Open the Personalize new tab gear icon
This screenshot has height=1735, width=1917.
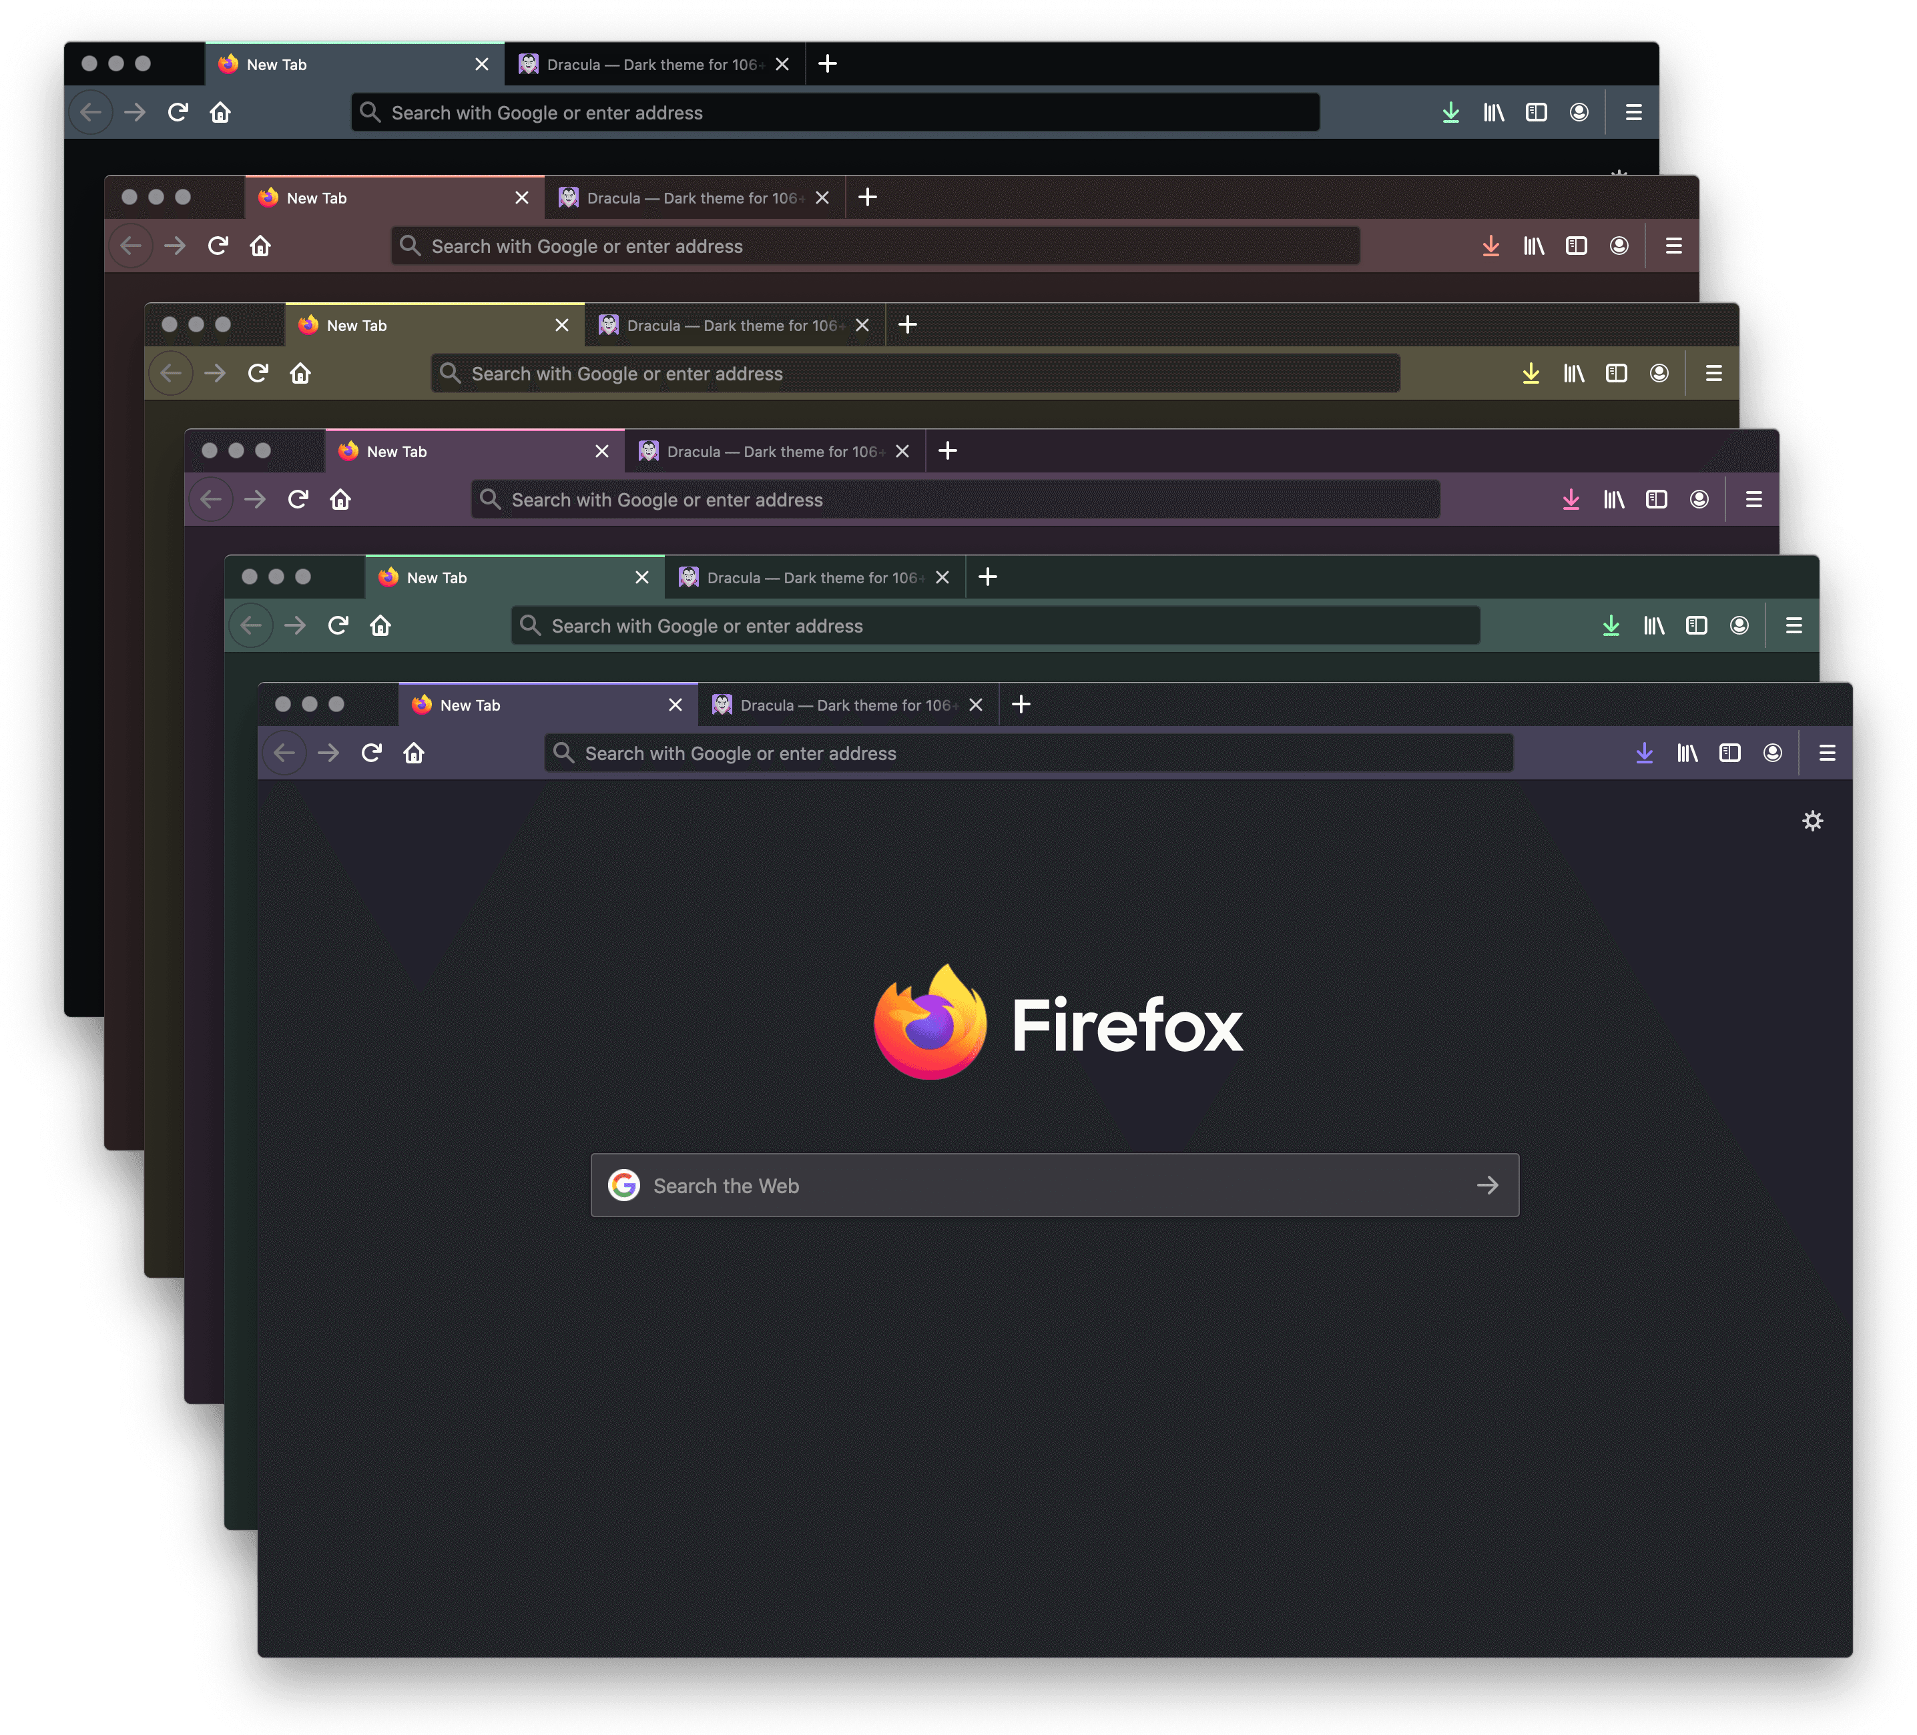pos(1814,820)
